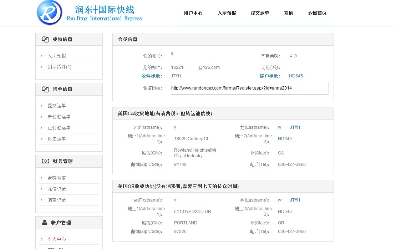Image resolution: width=396 pixels, height=249 pixels.
Task: Click the OR address phone 626-427-3960
Action: tap(292, 232)
